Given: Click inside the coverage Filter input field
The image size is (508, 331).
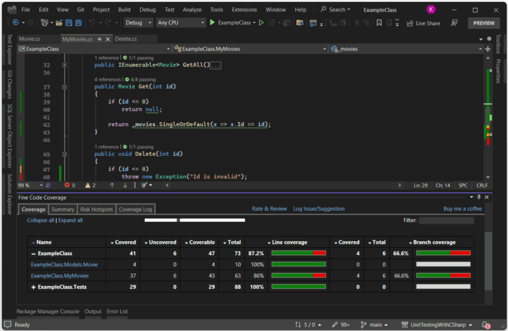Looking at the screenshot, I should (x=446, y=221).
